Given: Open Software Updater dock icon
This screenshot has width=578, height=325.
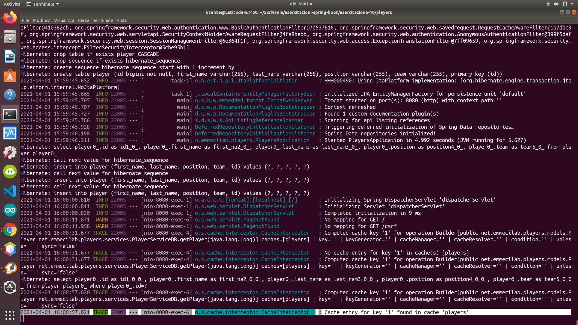Looking at the screenshot, I should (x=10, y=287).
